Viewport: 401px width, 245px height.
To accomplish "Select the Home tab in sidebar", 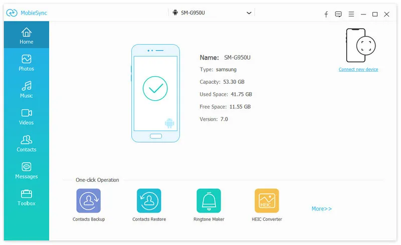I will pos(27,36).
